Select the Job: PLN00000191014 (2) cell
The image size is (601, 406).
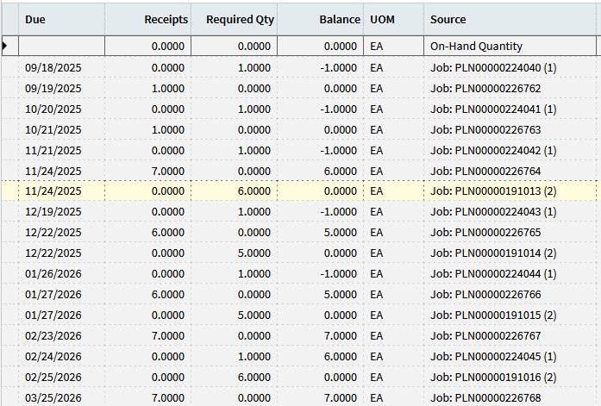[x=510, y=253]
